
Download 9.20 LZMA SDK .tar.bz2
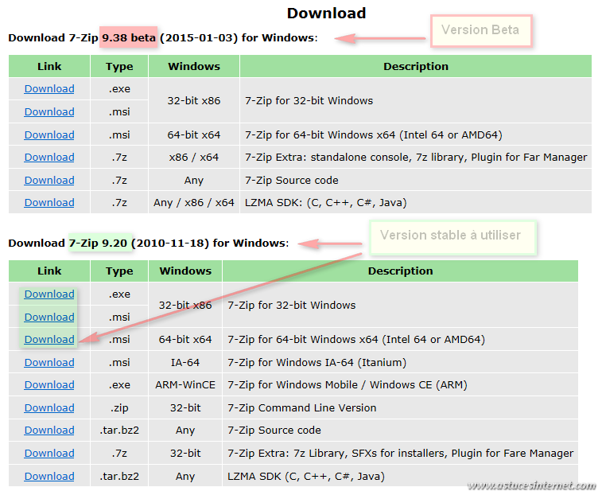[x=49, y=476]
